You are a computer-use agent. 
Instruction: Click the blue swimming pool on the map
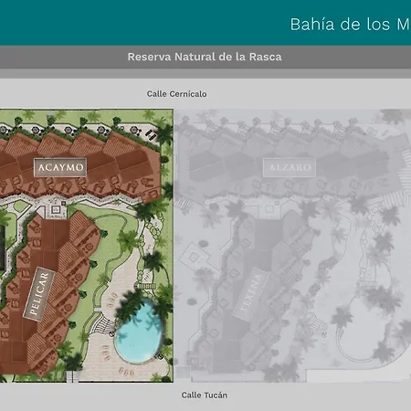pyautogui.click(x=140, y=331)
